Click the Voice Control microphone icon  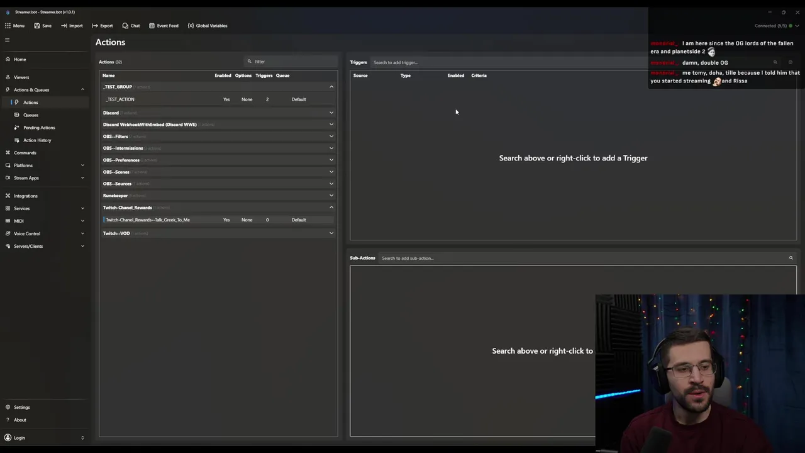click(8, 233)
